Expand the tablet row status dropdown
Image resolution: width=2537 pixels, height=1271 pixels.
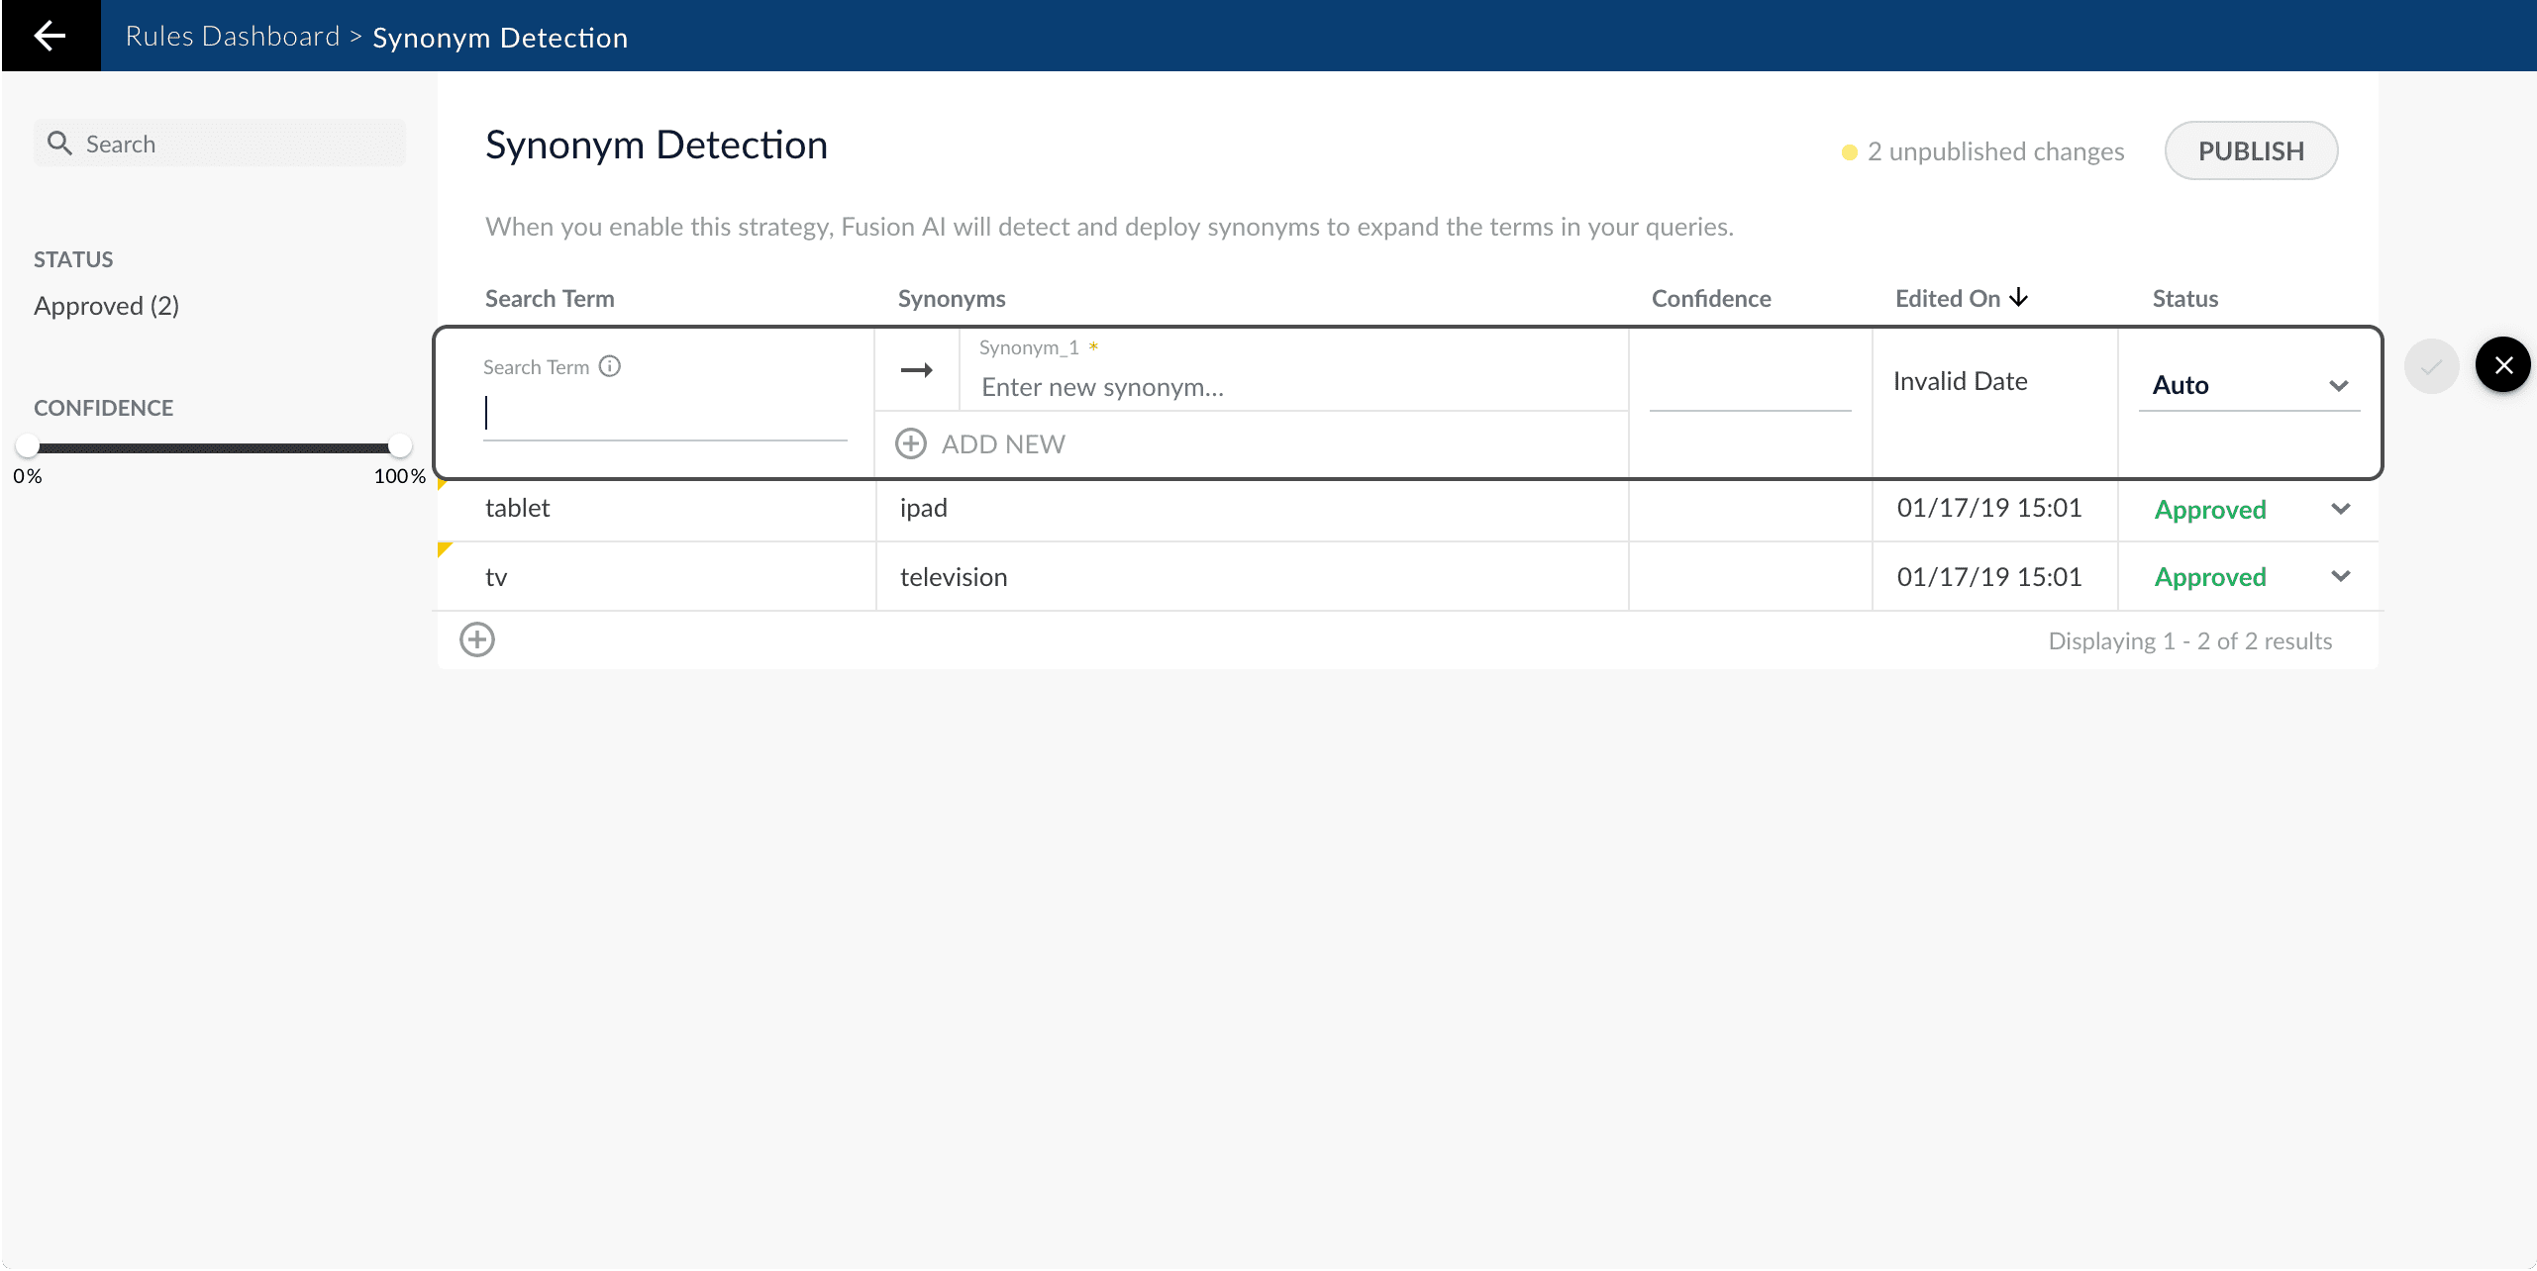click(x=2340, y=509)
